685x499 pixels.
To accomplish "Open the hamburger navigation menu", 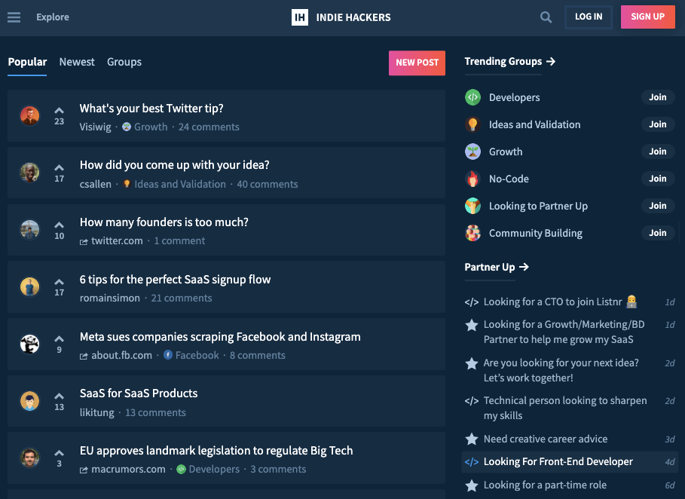I will point(14,17).
